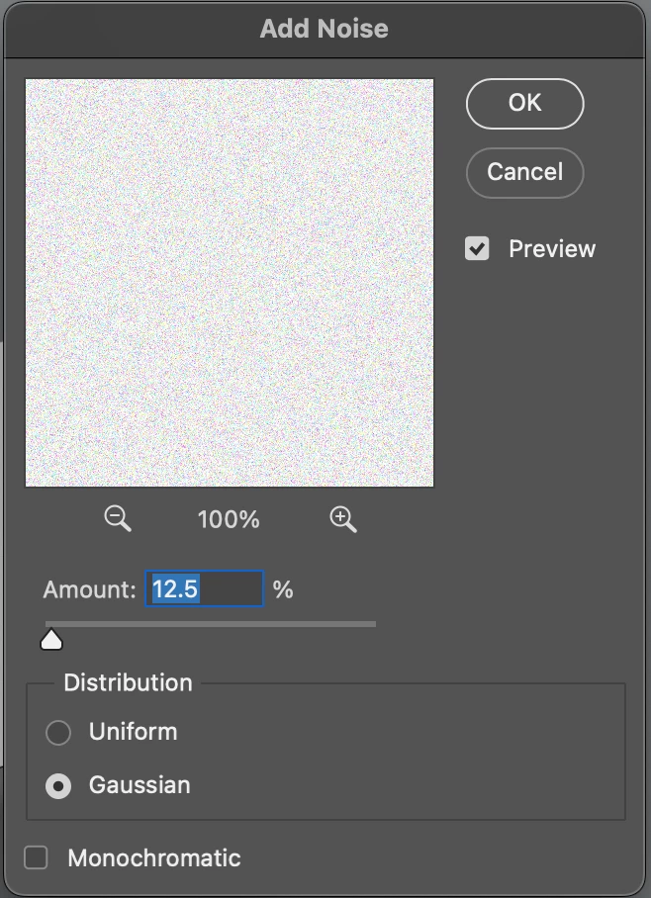This screenshot has height=898, width=651.
Task: Select Uniform distribution
Action: click(x=58, y=733)
